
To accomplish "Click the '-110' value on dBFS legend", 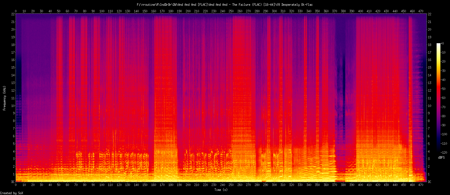I will (x=444, y=143).
